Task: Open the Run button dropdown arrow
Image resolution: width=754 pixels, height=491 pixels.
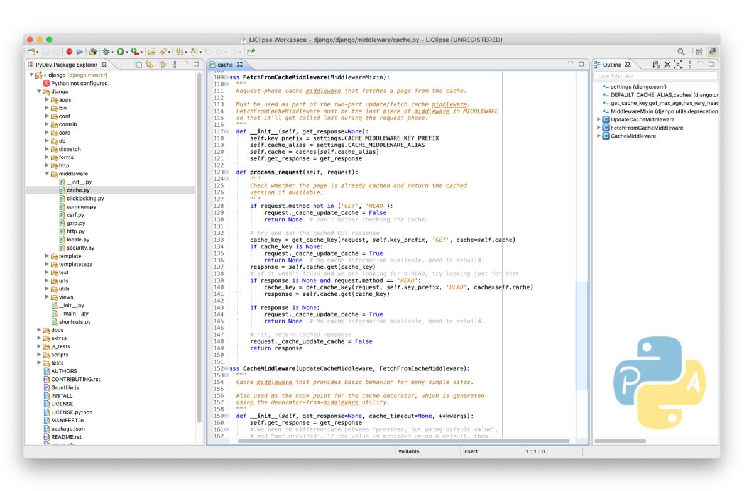Action: (x=127, y=53)
